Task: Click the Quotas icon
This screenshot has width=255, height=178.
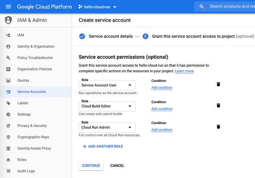Action: point(8,81)
